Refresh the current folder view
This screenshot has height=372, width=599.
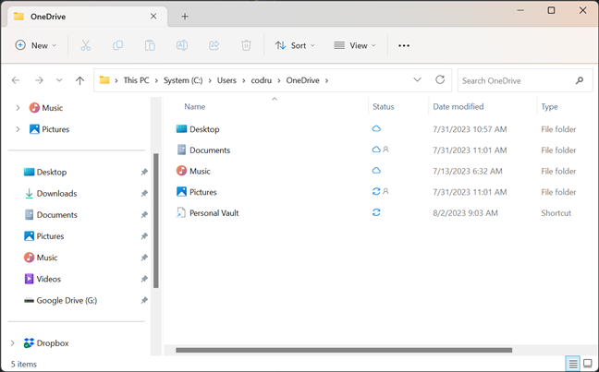(440, 80)
